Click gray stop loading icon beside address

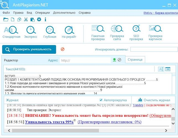point(119,60)
